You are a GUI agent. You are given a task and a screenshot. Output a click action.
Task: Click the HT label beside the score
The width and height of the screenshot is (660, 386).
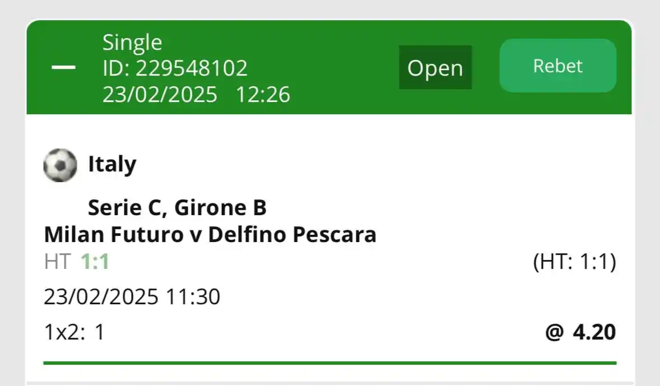[x=56, y=261]
